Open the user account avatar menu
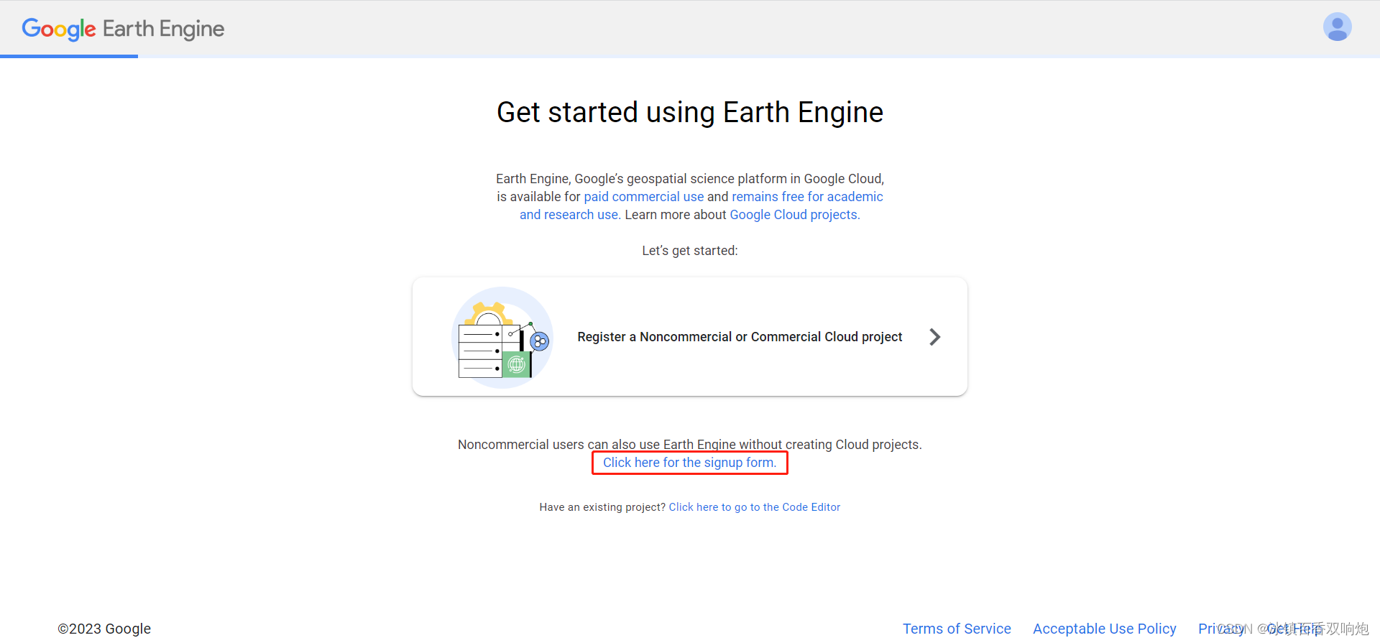The height and width of the screenshot is (643, 1380). (x=1337, y=27)
